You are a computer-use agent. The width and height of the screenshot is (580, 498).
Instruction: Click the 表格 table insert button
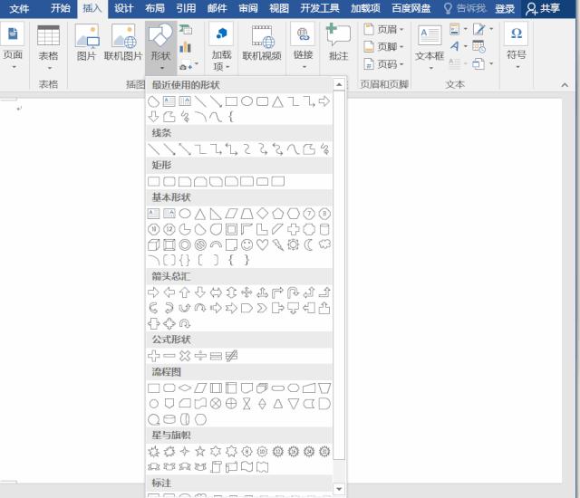coord(48,46)
